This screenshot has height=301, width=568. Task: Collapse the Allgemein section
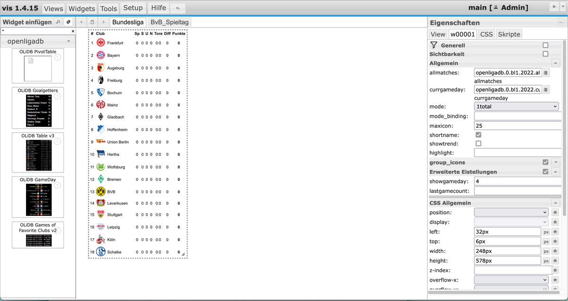[556, 63]
